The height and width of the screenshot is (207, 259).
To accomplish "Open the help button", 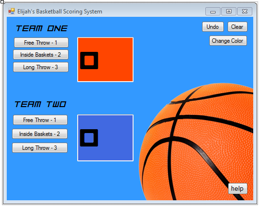I will [238, 189].
